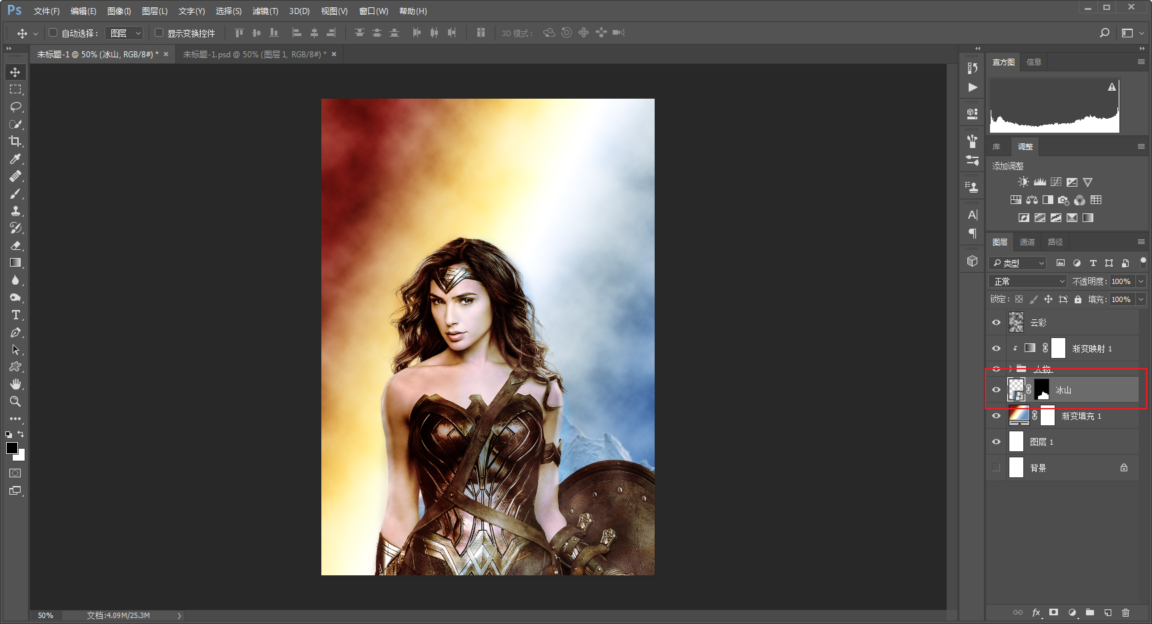Hide the 渐变填充 1 layer
Screen dimensions: 1152x624
(x=997, y=416)
